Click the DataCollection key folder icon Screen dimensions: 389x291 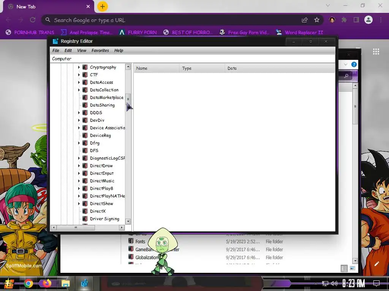[x=85, y=90]
